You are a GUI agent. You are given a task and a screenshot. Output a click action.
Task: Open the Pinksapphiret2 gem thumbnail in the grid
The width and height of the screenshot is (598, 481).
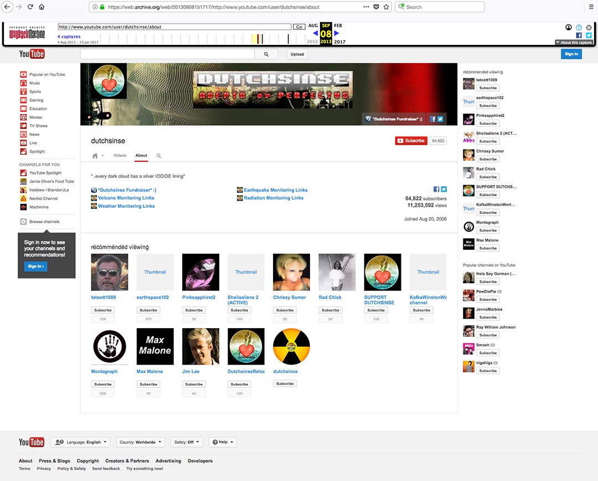(200, 272)
